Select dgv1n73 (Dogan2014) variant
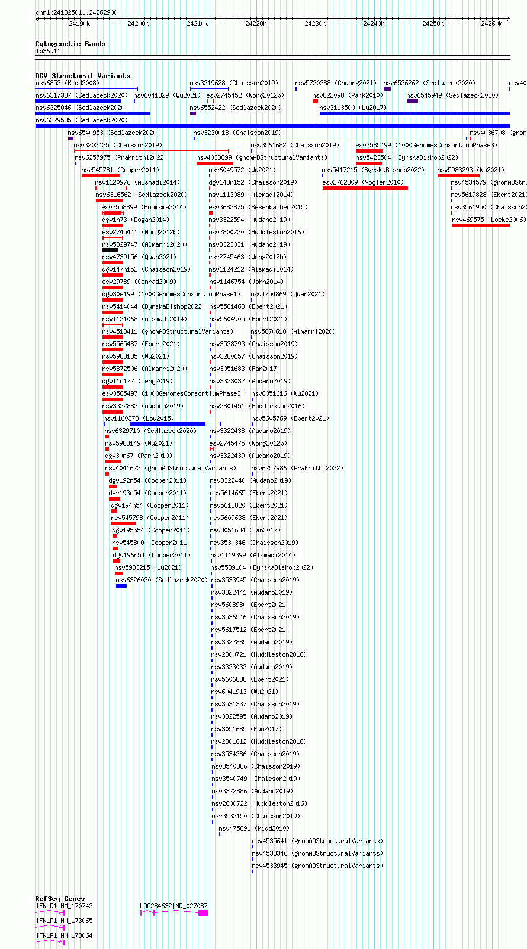Screen dimensions: 527x949 click(x=136, y=220)
